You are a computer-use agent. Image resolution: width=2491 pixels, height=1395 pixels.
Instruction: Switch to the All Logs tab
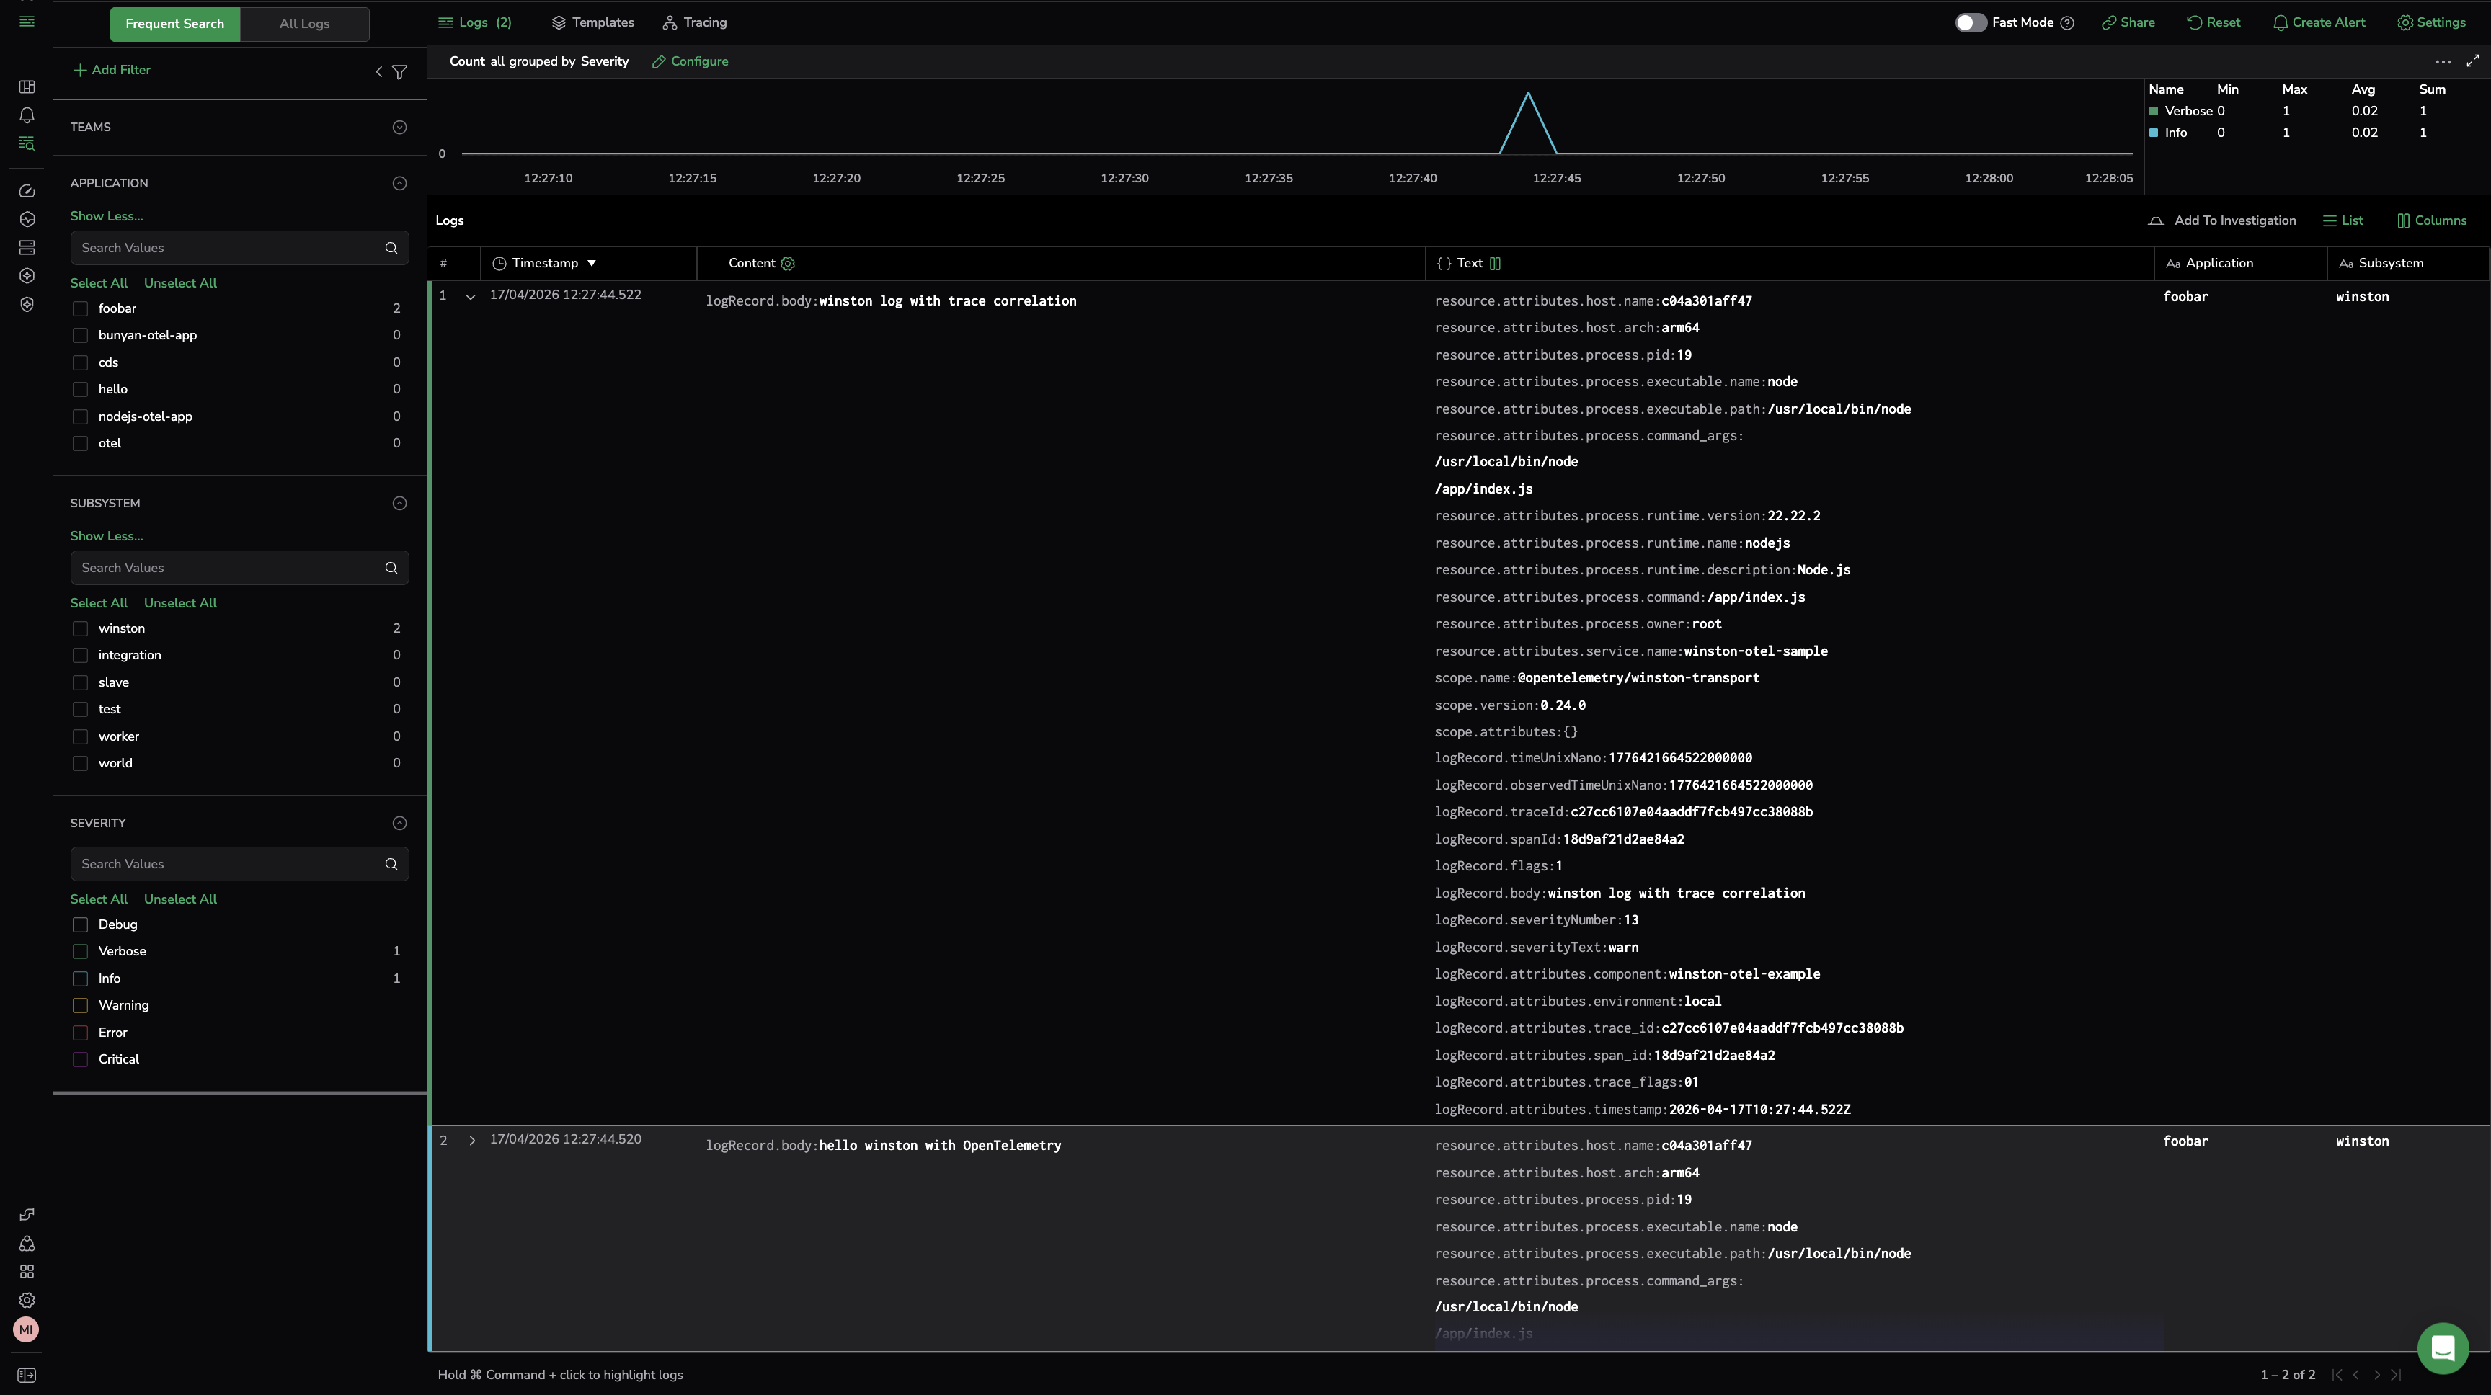coord(303,24)
